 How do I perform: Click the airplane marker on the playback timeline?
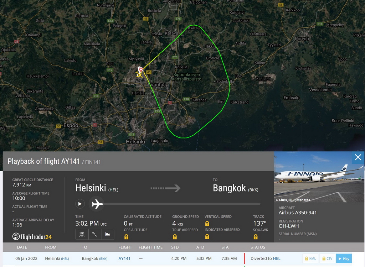97,204
